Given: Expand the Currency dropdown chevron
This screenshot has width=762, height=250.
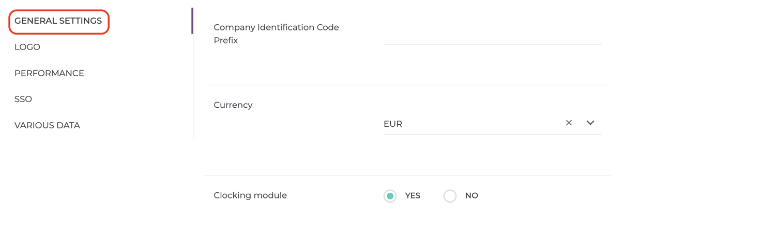Looking at the screenshot, I should 590,123.
